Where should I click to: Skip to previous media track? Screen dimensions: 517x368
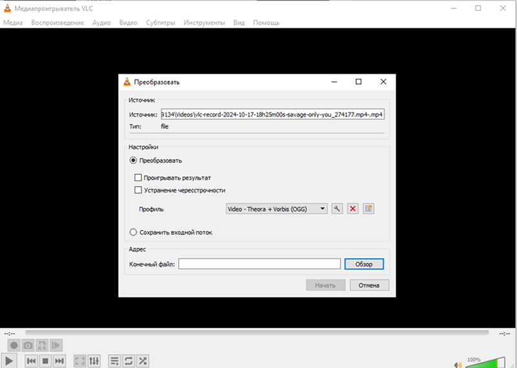tap(31, 361)
